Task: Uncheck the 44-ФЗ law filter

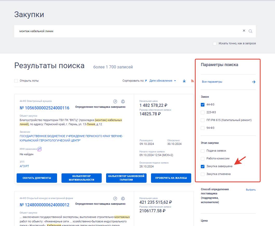Action: [x=202, y=104]
